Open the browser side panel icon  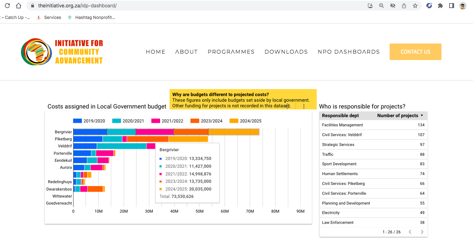[x=452, y=6]
